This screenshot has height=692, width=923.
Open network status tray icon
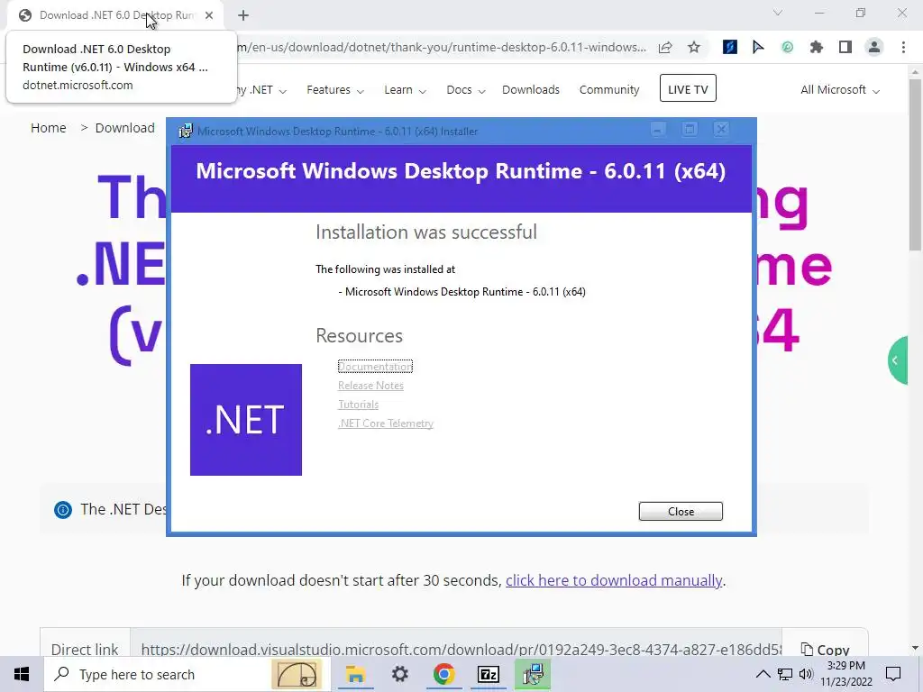click(785, 674)
